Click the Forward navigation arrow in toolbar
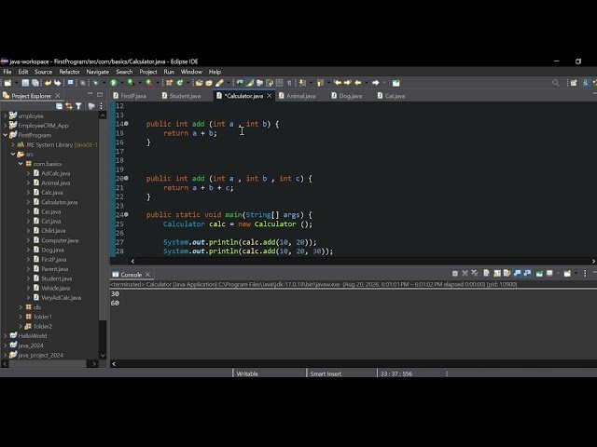The height and width of the screenshot is (447, 597). click(x=375, y=83)
